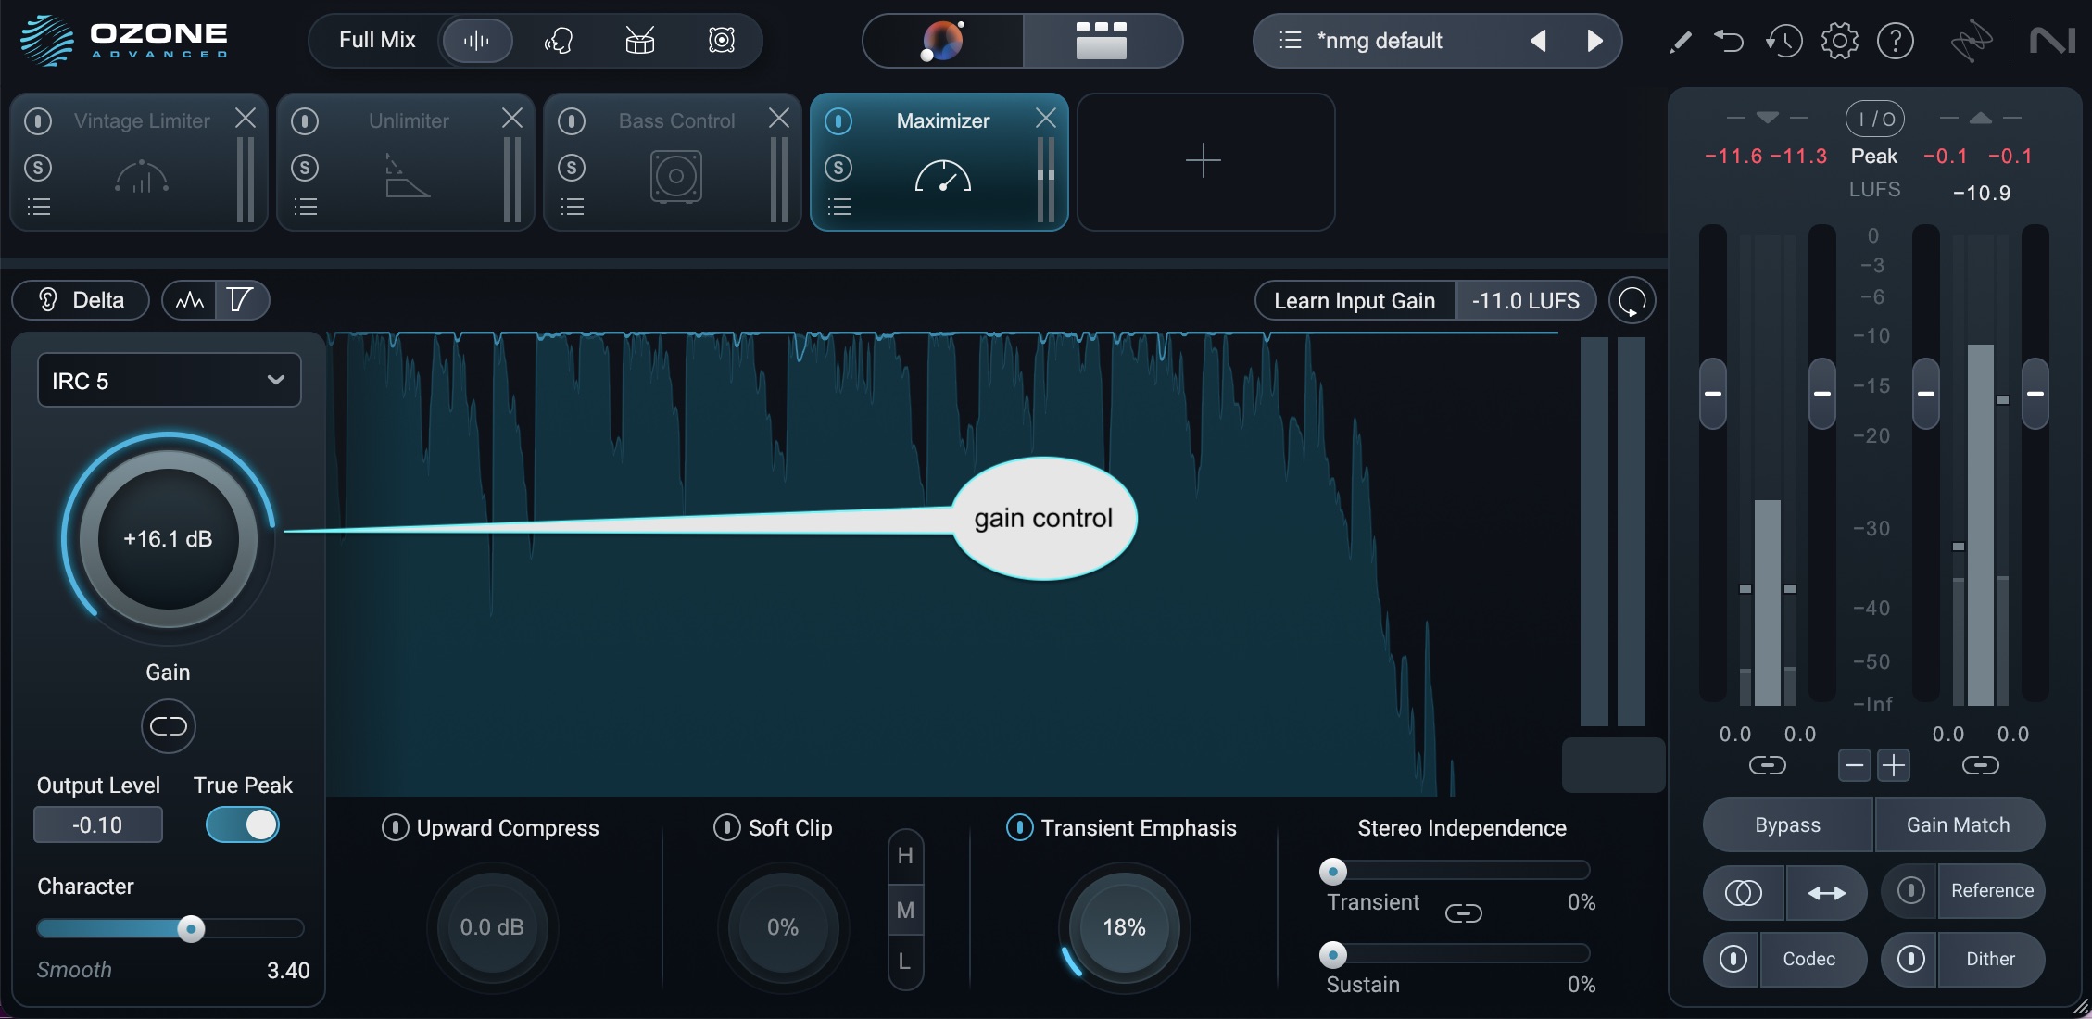Click the Transient stereo independence slider handle

click(1333, 871)
